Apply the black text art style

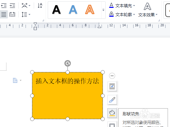pyautogui.click(x=56, y=10)
